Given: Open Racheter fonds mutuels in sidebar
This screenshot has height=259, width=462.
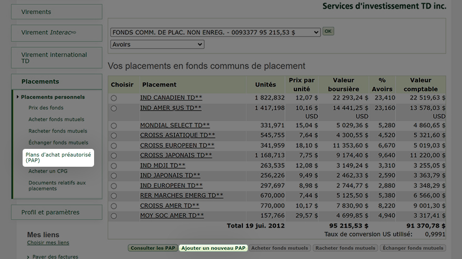Looking at the screenshot, I should [x=58, y=131].
